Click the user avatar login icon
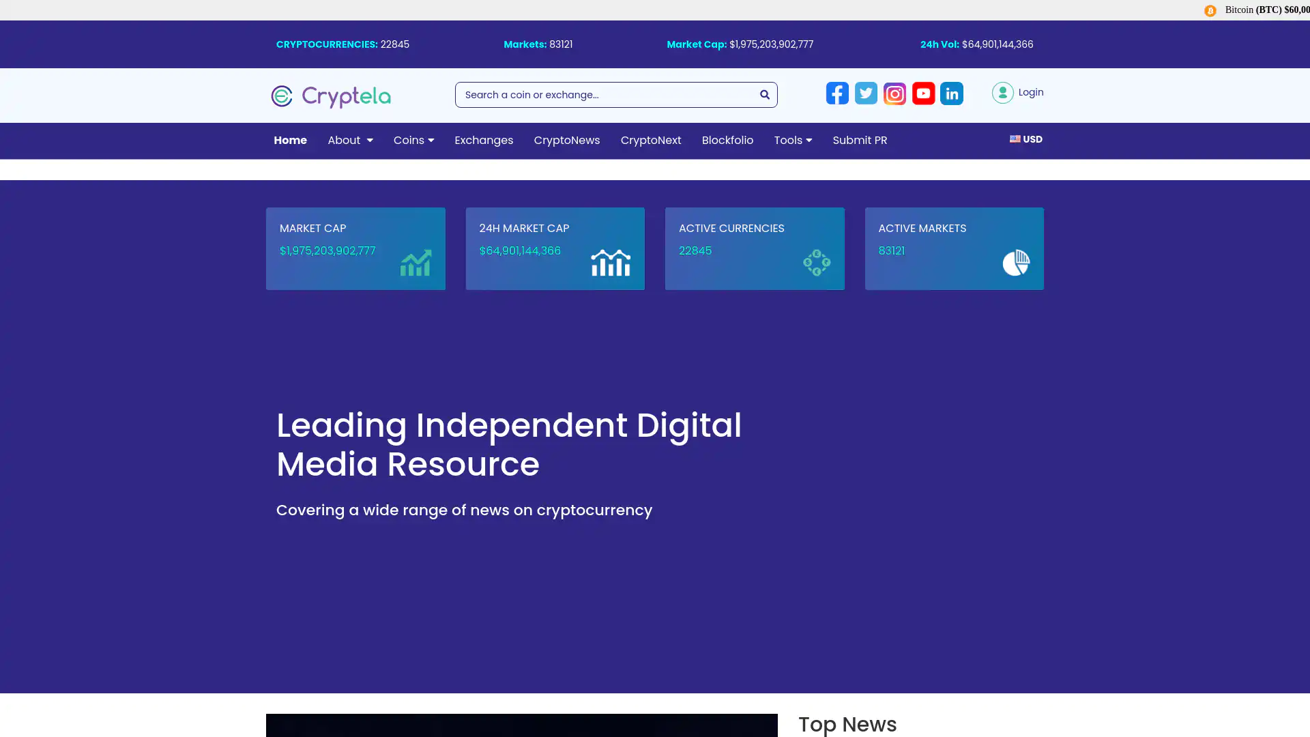The height and width of the screenshot is (737, 1310). (x=1002, y=93)
